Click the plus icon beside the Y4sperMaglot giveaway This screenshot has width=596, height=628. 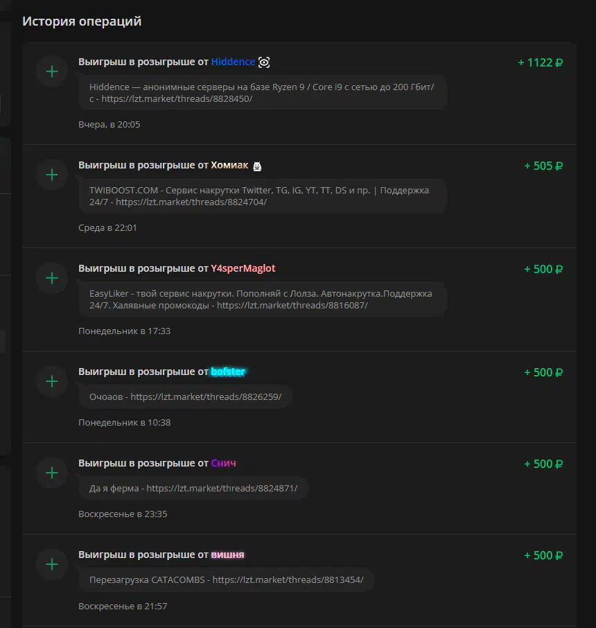[x=52, y=279]
